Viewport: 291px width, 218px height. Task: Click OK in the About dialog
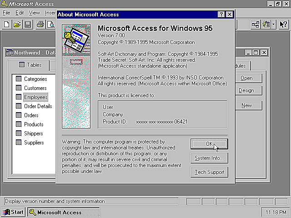click(209, 144)
